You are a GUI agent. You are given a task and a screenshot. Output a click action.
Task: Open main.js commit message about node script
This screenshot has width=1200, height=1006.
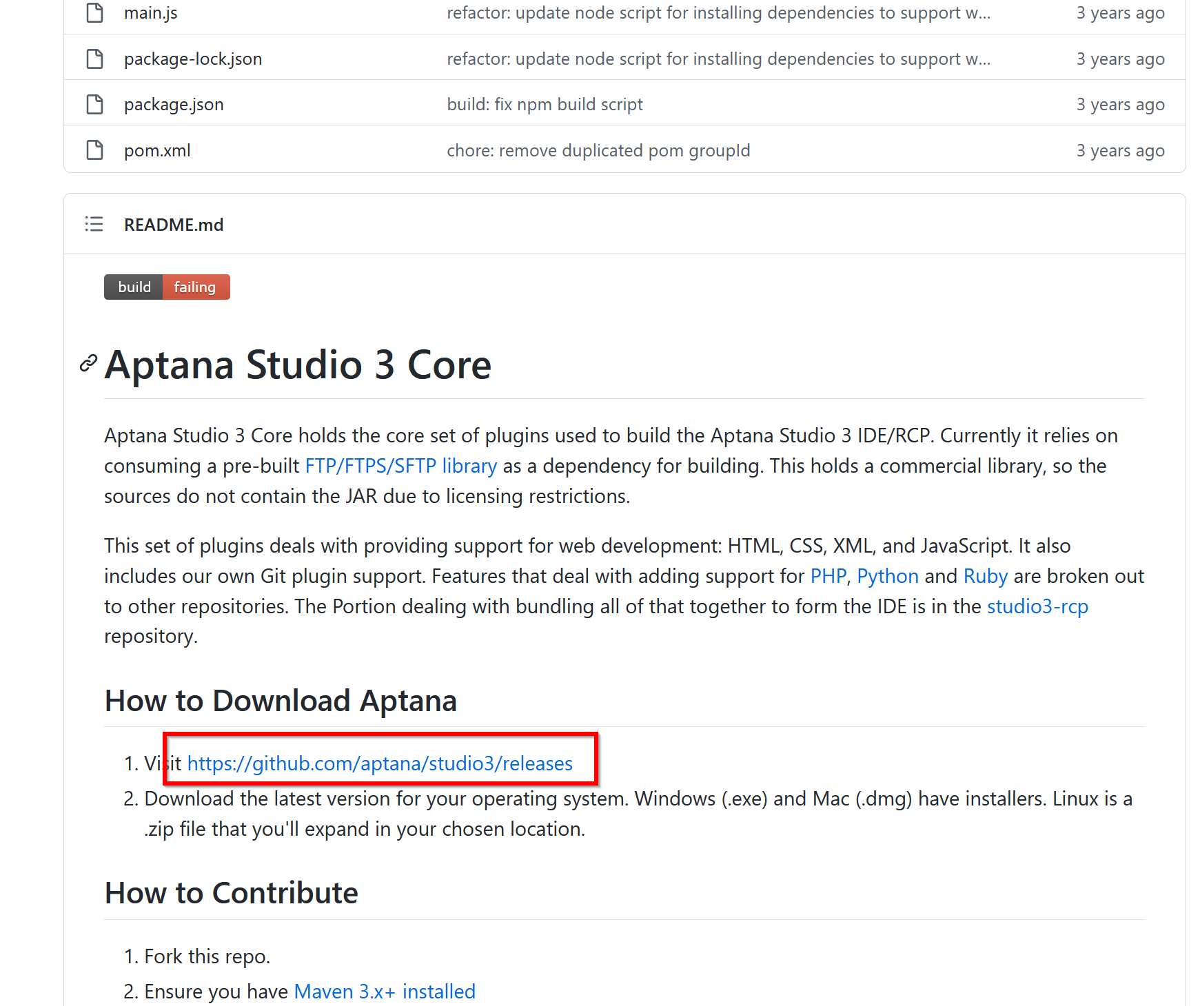tap(719, 13)
